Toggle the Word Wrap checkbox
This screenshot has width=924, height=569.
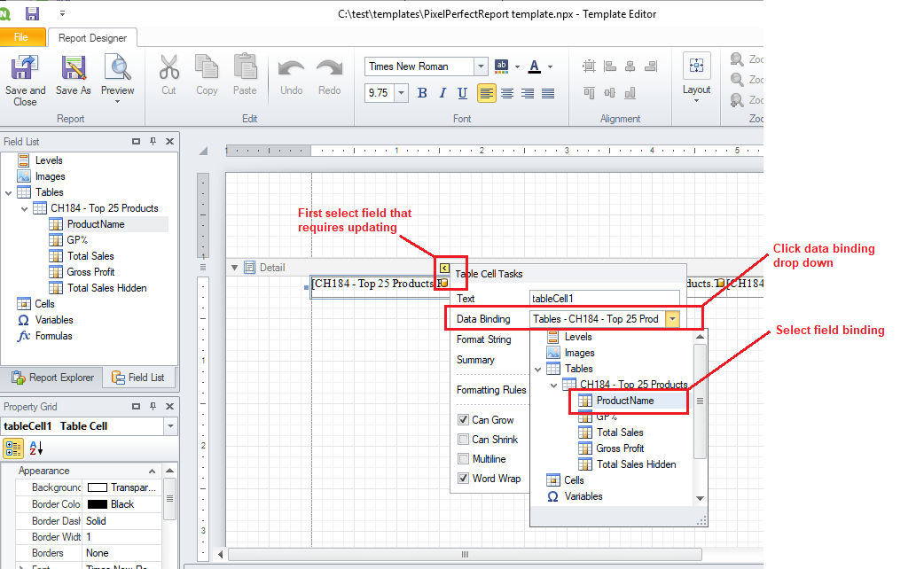click(463, 479)
